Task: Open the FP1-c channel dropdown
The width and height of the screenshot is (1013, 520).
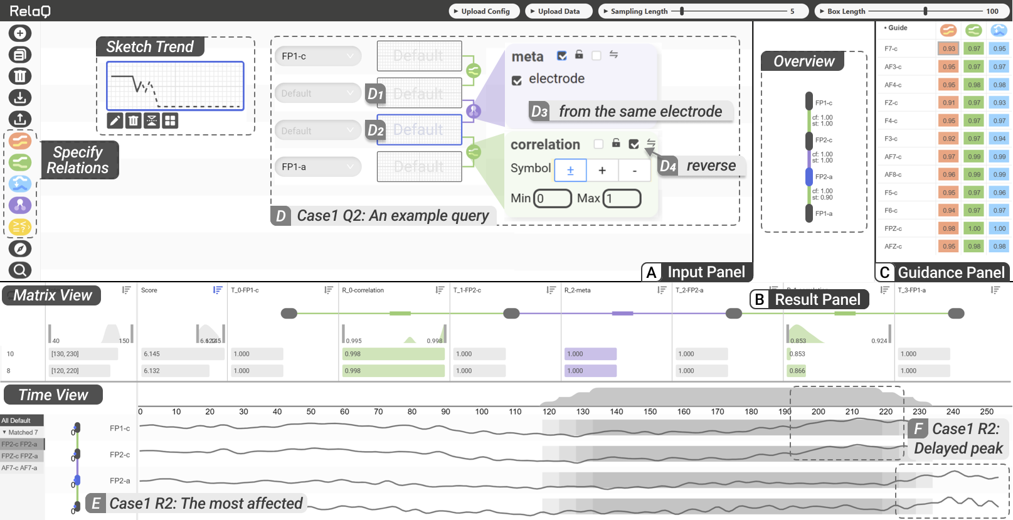Action: click(317, 56)
